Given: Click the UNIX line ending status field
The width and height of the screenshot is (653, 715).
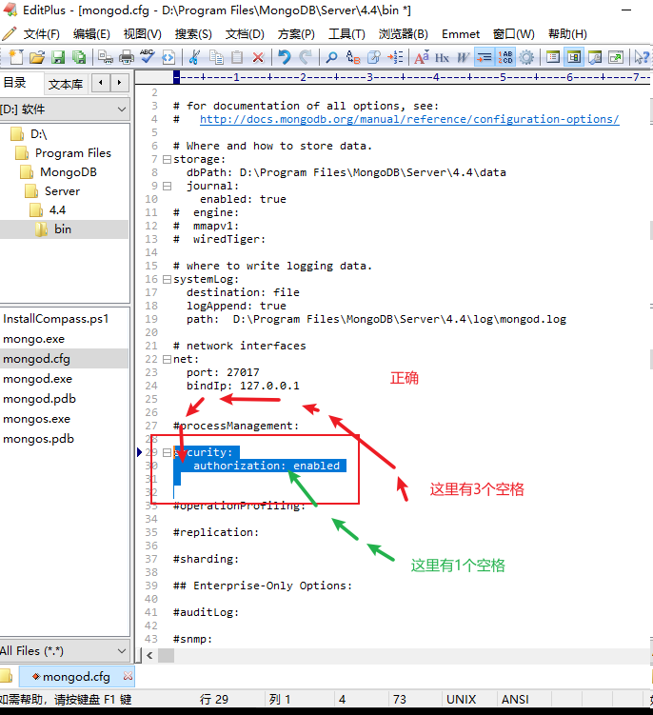Looking at the screenshot, I should pyautogui.click(x=461, y=699).
